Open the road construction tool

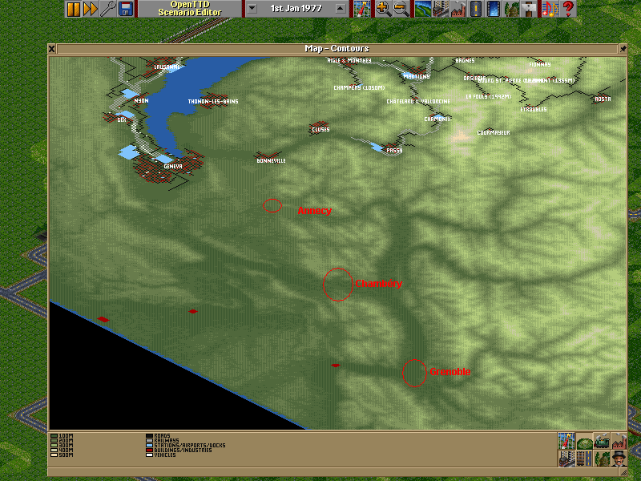pos(475,9)
